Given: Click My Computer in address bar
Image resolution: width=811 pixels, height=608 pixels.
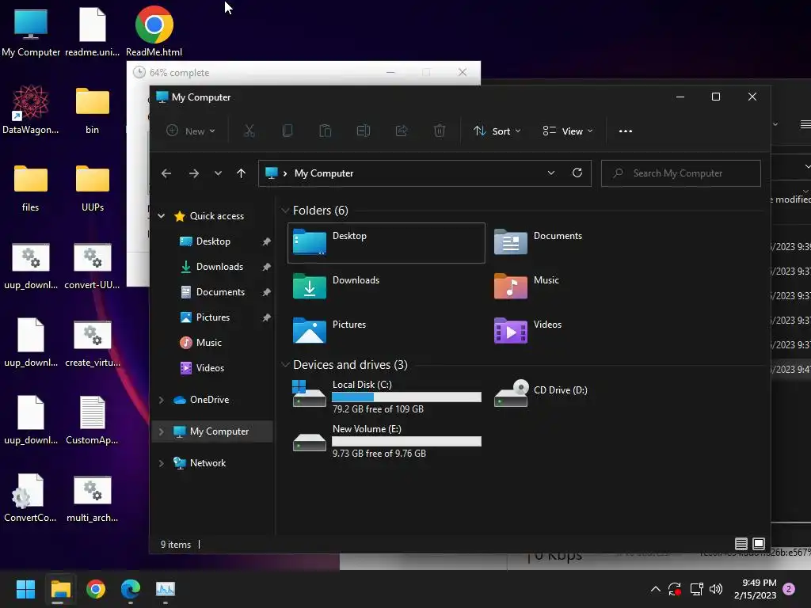Looking at the screenshot, I should coord(324,173).
